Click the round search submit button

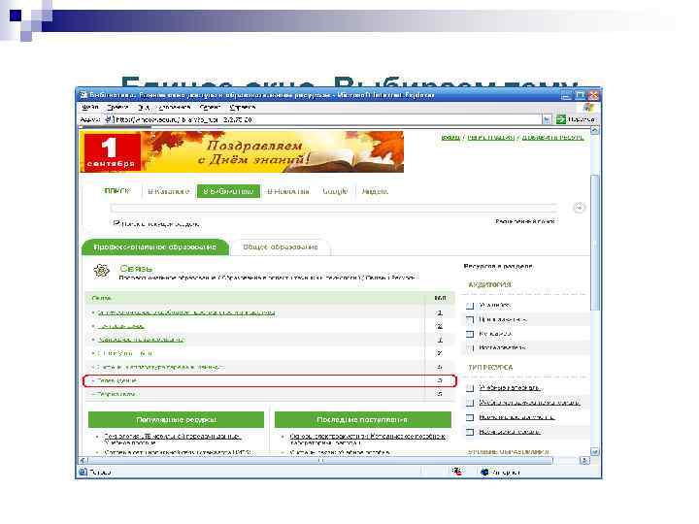tap(579, 208)
